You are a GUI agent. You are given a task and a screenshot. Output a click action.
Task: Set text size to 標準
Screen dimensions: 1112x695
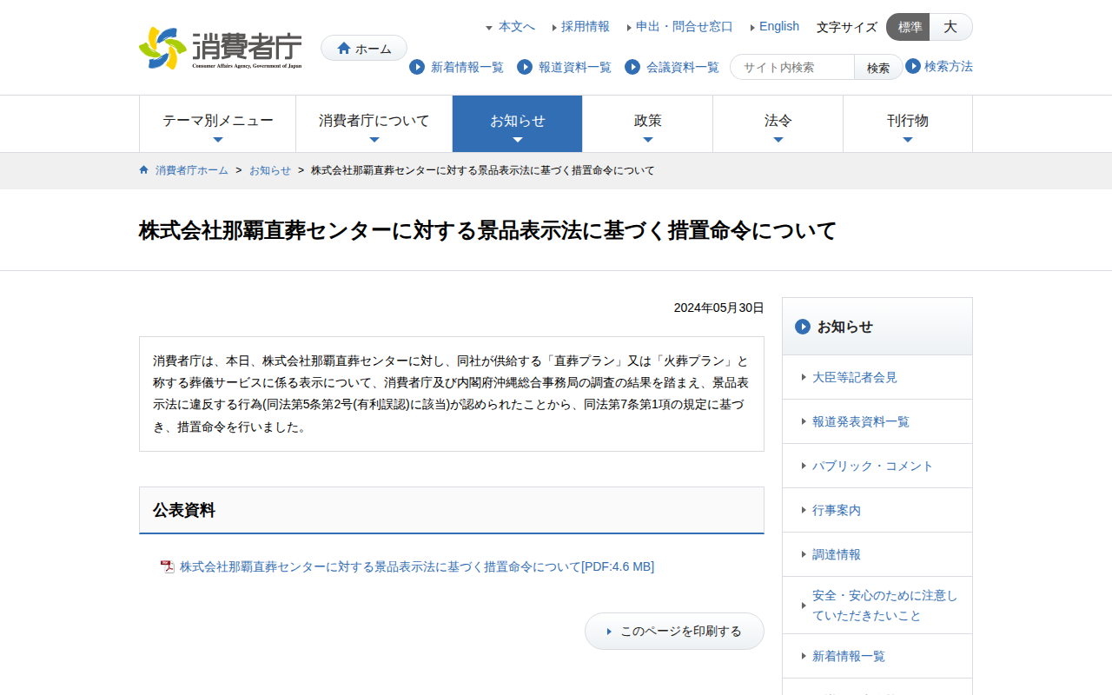[909, 27]
